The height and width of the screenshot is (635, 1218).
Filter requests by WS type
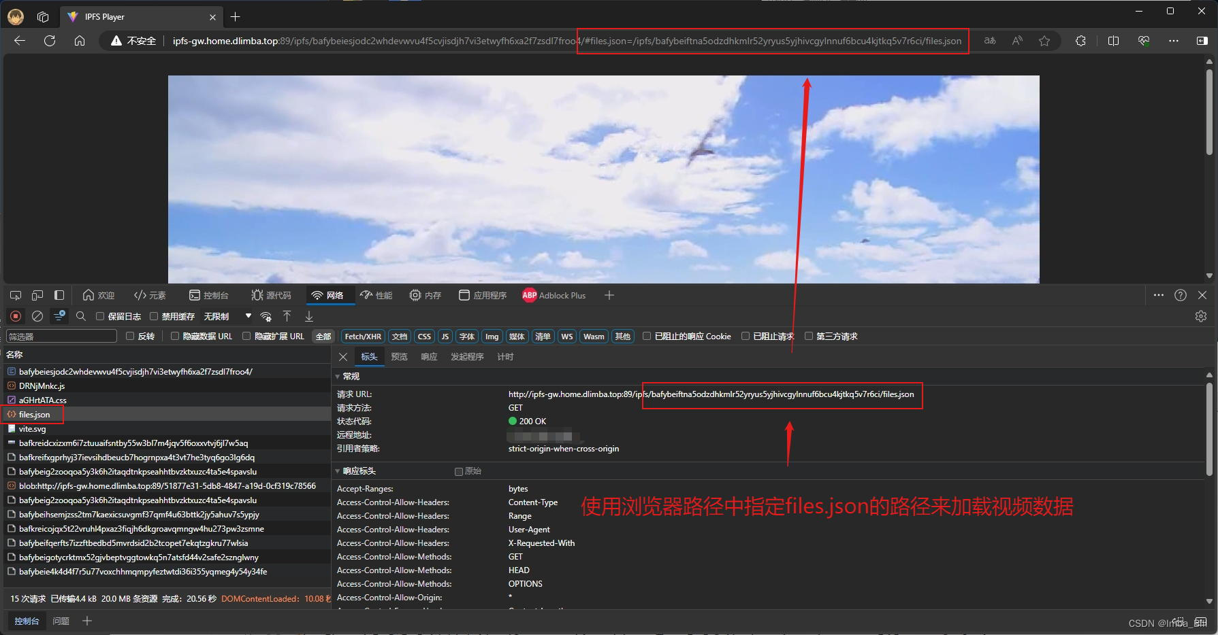[566, 336]
